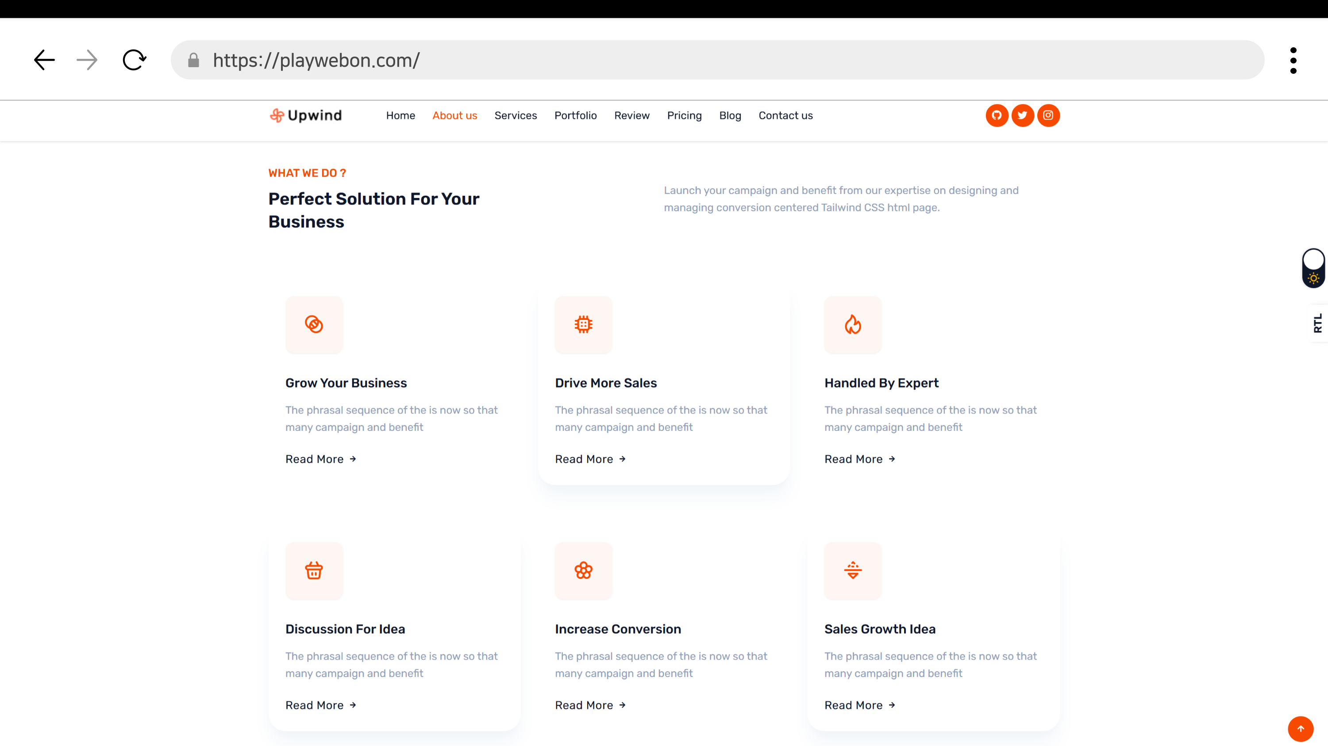The height and width of the screenshot is (746, 1328).
Task: Open the Services nav menu item
Action: tap(516, 115)
